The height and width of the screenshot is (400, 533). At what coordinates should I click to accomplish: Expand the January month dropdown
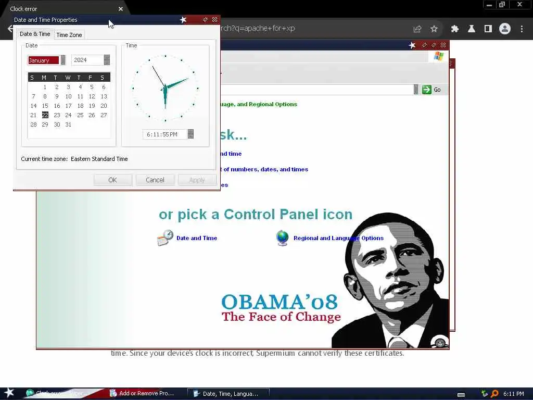(63, 60)
